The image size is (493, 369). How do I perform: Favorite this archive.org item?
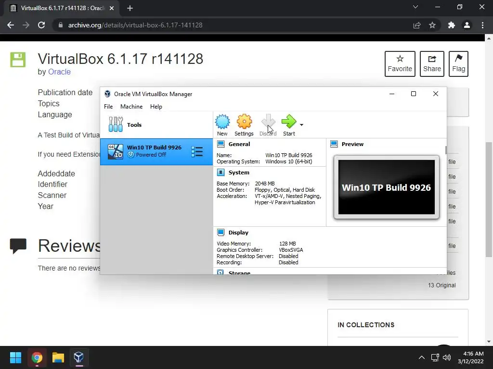[x=400, y=64]
